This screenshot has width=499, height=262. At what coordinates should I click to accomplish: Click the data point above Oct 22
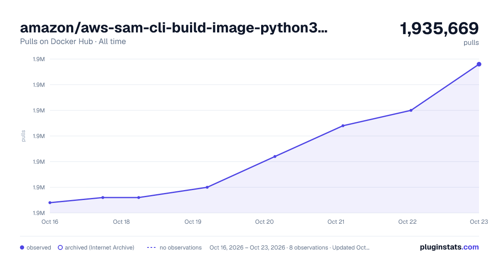pyautogui.click(x=411, y=110)
